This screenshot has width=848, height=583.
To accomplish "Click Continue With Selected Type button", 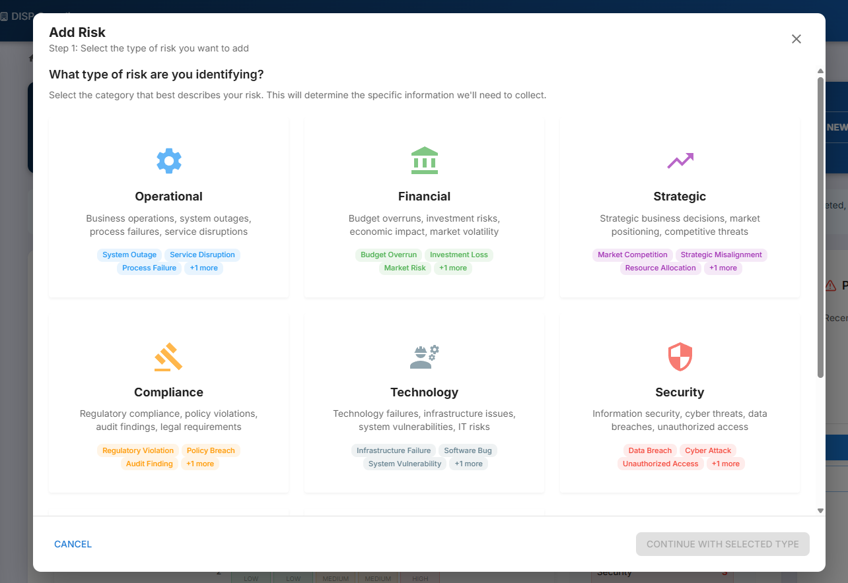I will click(723, 544).
